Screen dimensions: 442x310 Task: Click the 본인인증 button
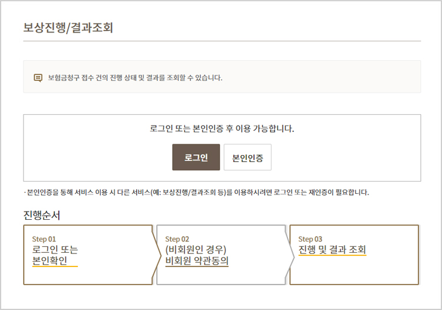click(x=248, y=157)
